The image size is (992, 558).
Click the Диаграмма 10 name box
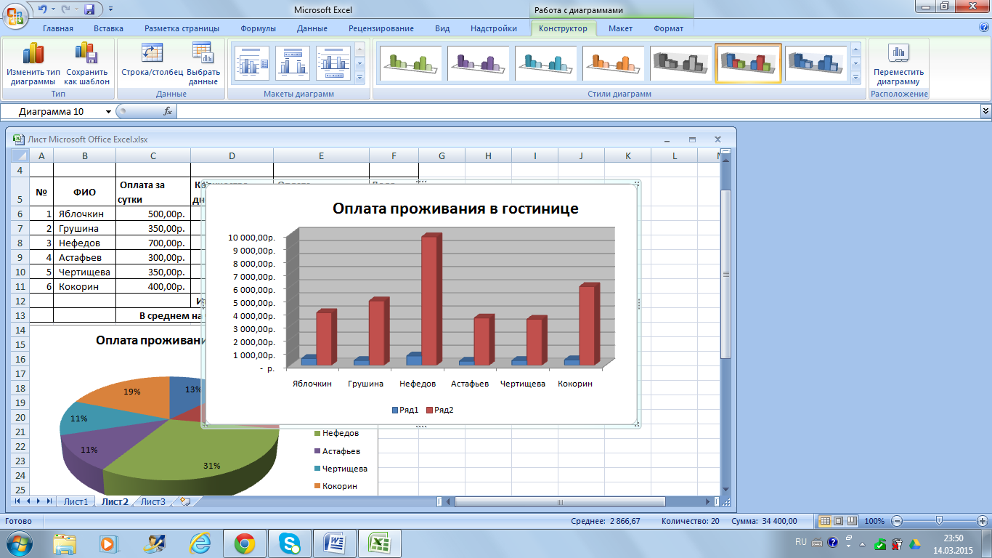point(53,111)
